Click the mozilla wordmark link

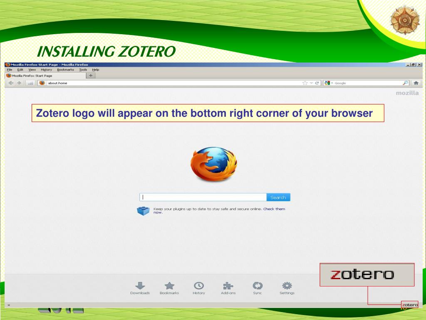point(407,93)
